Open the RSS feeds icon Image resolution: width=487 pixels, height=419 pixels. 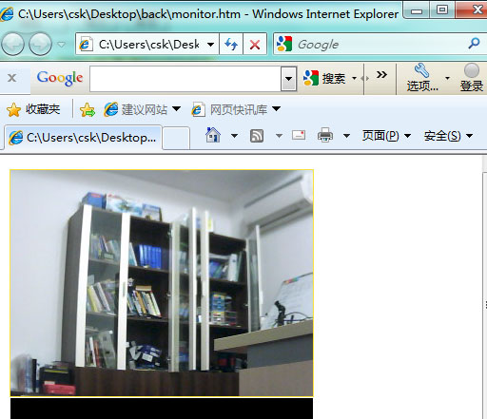257,136
